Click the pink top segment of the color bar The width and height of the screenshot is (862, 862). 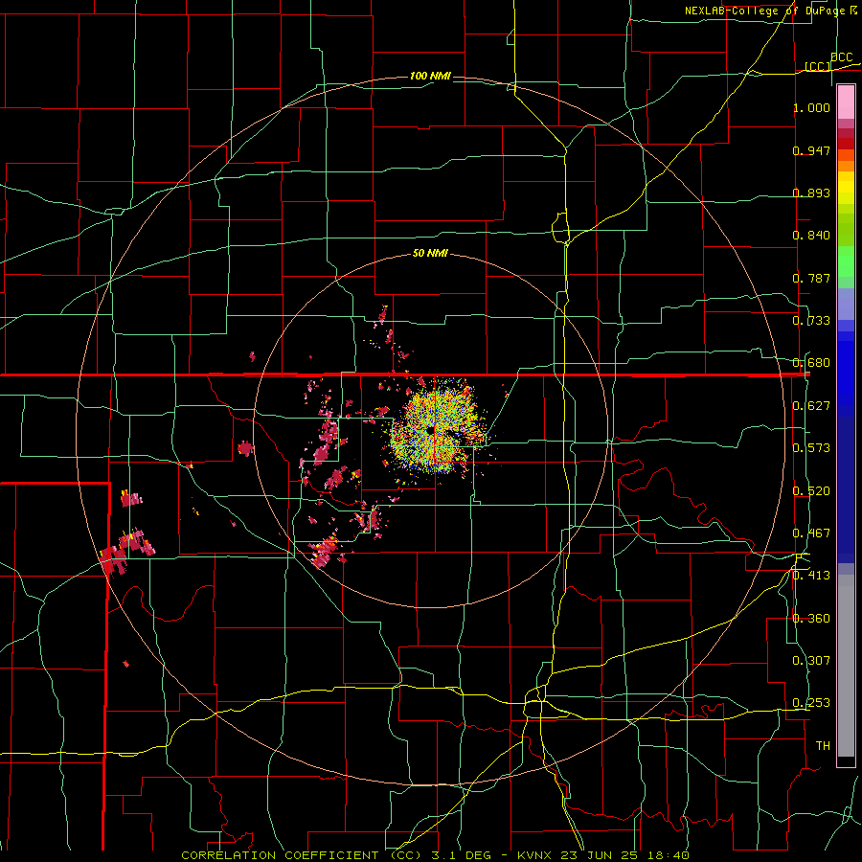(846, 102)
